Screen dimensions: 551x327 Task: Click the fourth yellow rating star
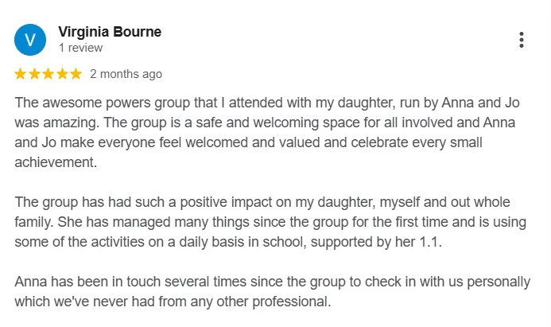coord(61,74)
